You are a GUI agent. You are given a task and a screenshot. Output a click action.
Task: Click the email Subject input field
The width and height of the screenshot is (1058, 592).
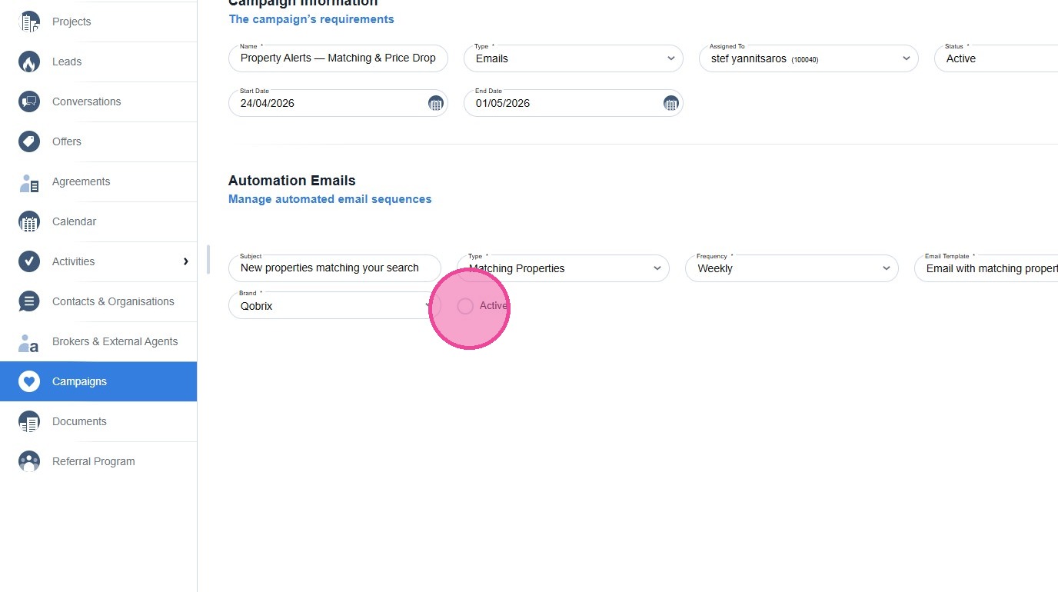pyautogui.click(x=334, y=268)
